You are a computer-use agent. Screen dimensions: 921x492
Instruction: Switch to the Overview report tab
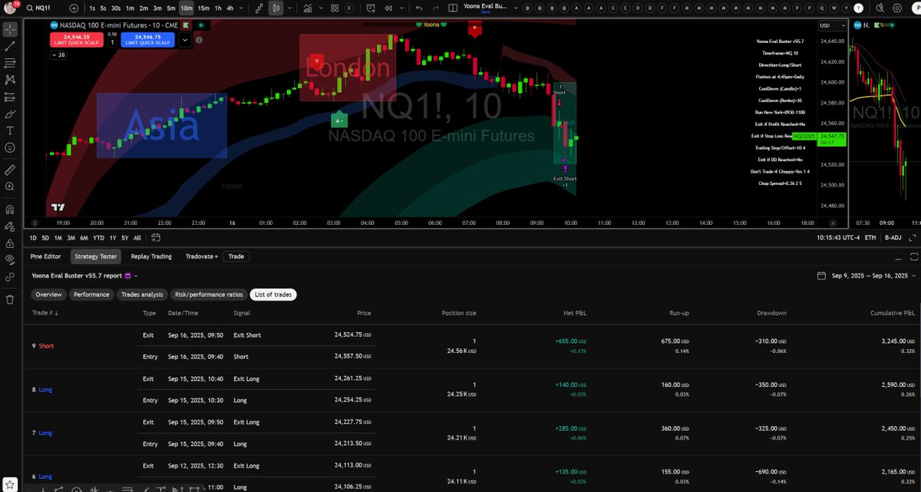pos(48,295)
